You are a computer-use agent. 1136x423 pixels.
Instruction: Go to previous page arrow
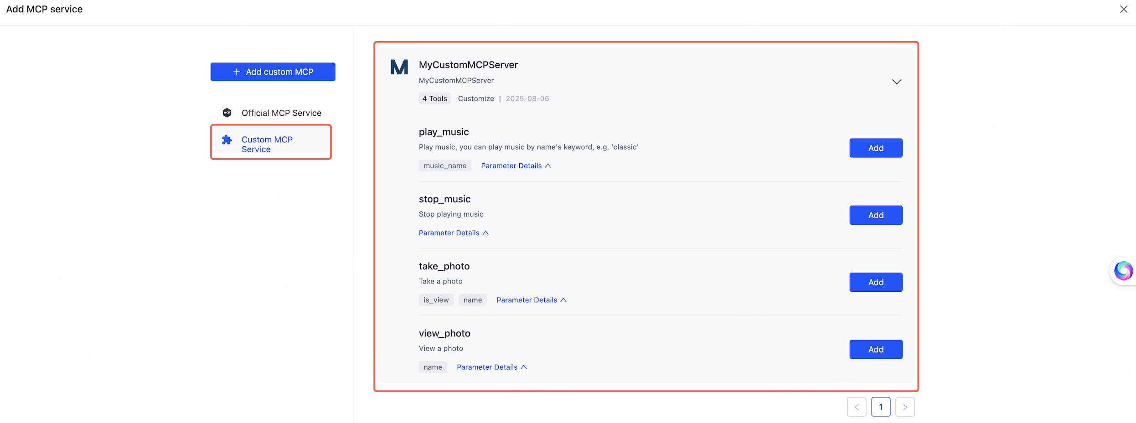[857, 407]
